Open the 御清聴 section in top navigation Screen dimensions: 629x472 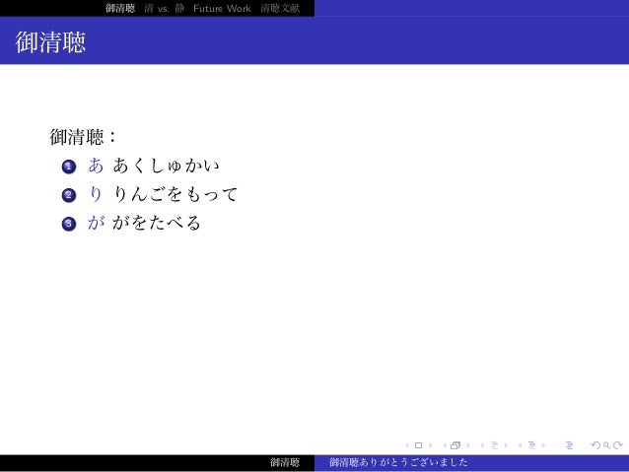120,8
